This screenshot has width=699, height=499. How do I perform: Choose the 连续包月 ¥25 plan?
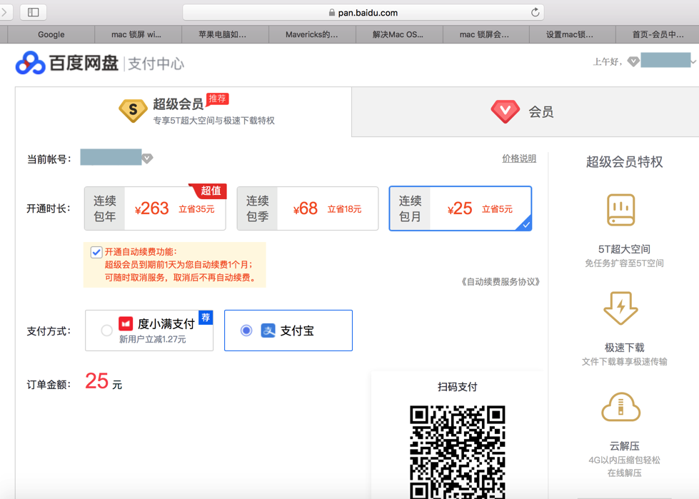[x=461, y=208]
